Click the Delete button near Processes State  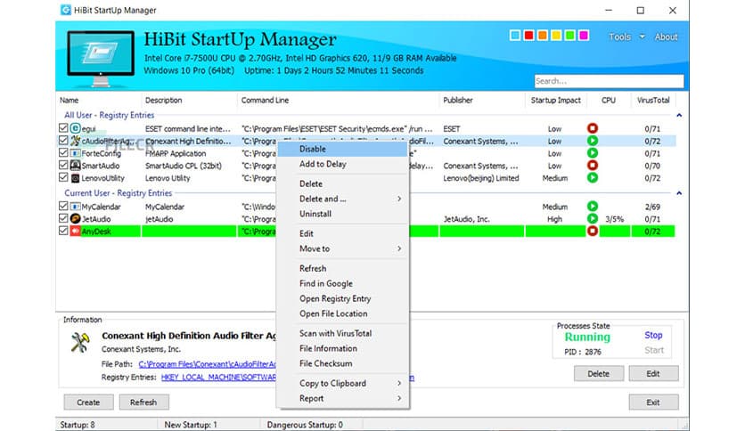[598, 374]
